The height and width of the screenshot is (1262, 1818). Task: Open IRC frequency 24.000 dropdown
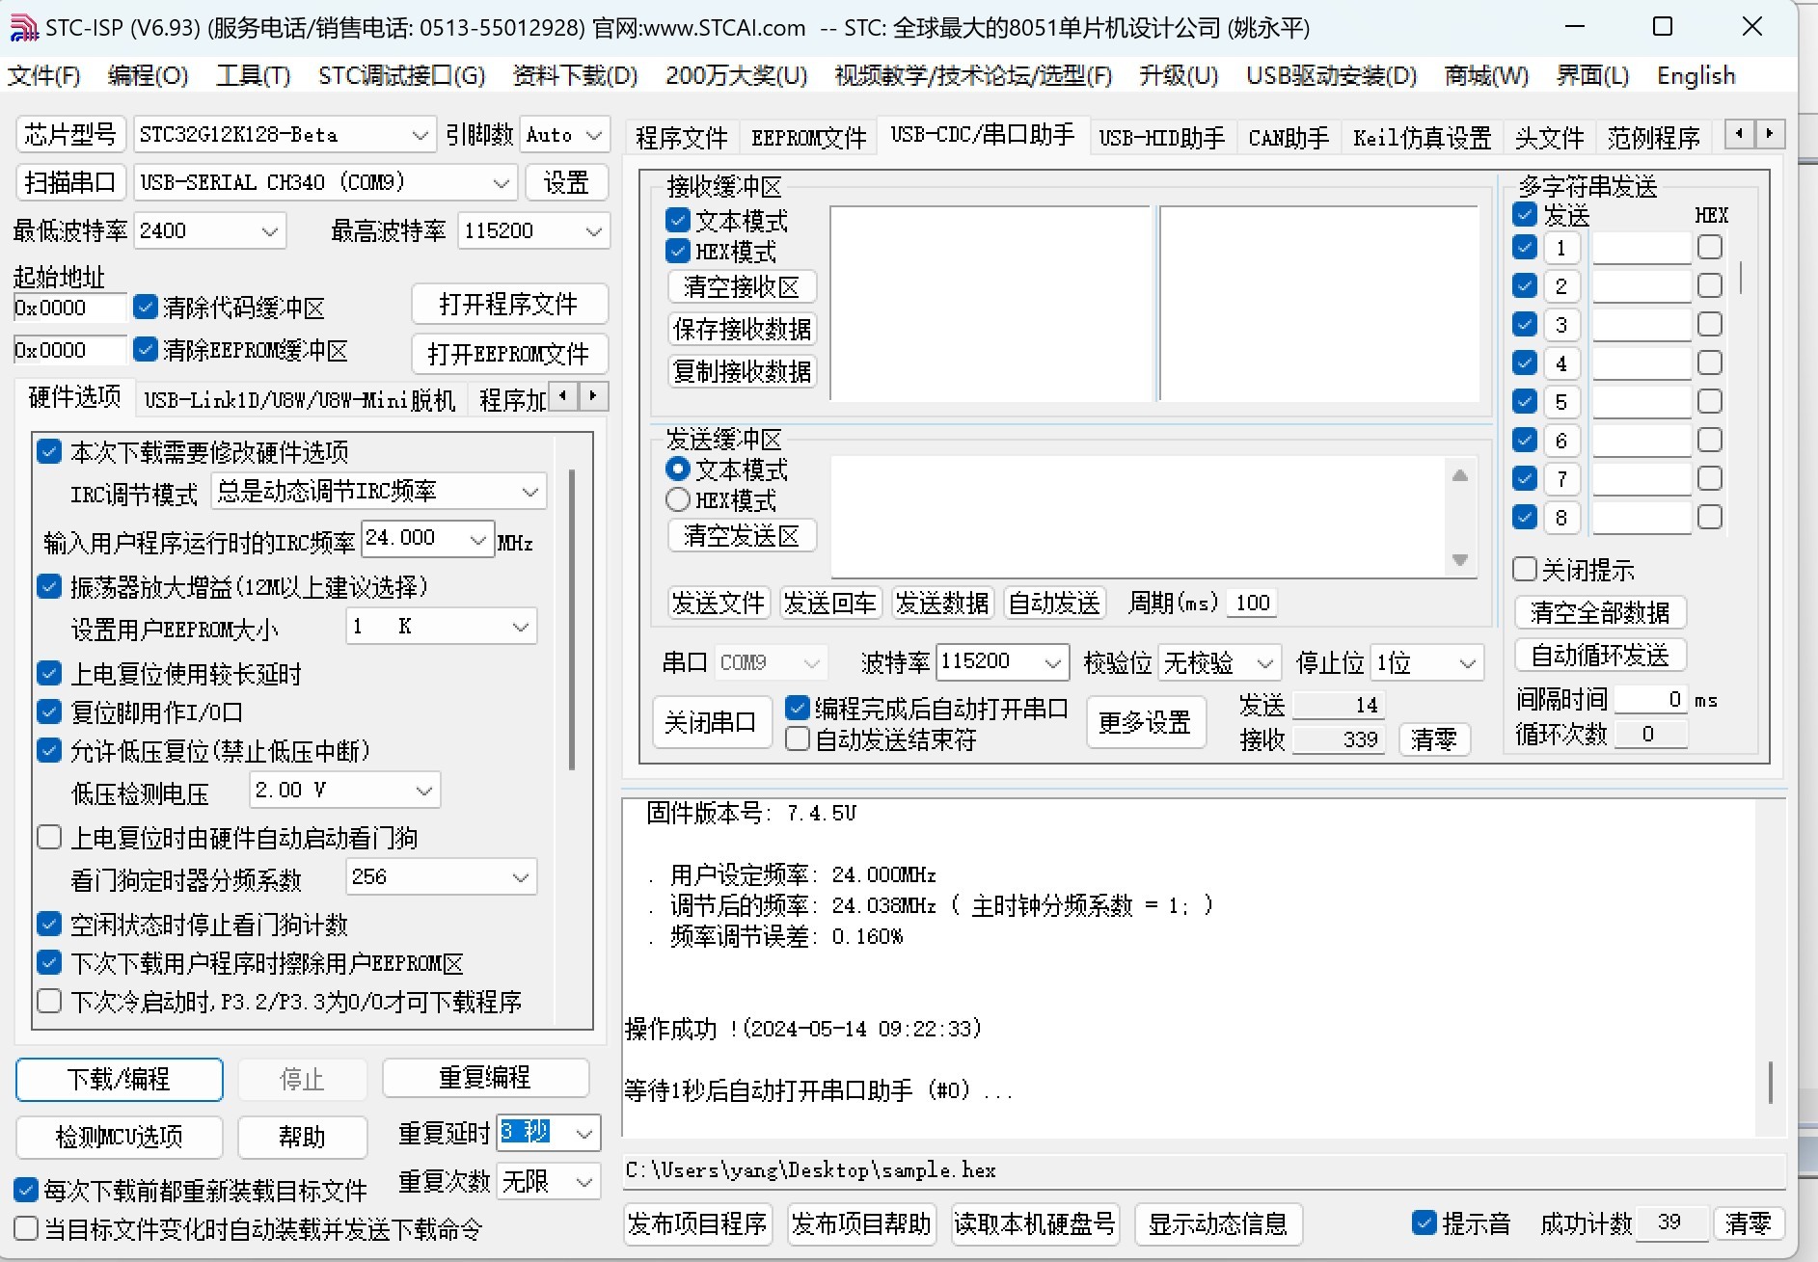pyautogui.click(x=427, y=538)
